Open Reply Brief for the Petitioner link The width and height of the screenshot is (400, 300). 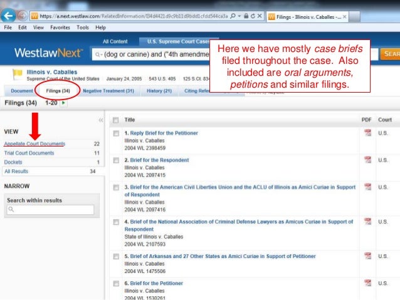(164, 133)
